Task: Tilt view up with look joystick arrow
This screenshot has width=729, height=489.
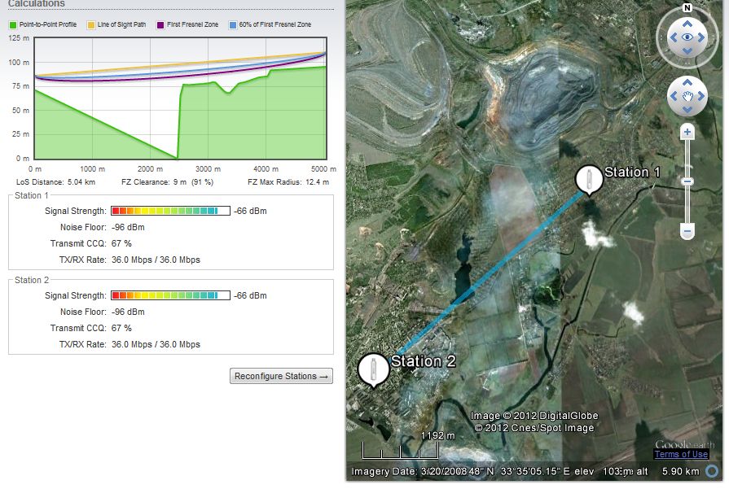Action: [687, 22]
